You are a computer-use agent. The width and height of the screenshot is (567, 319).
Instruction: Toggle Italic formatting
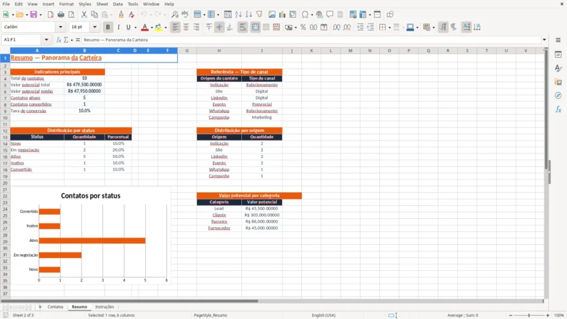point(118,27)
